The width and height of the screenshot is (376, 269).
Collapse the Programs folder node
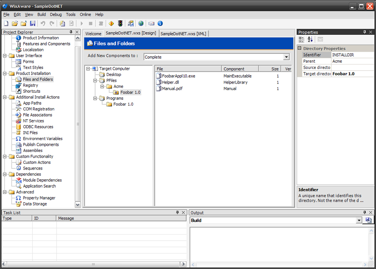tap(95, 98)
